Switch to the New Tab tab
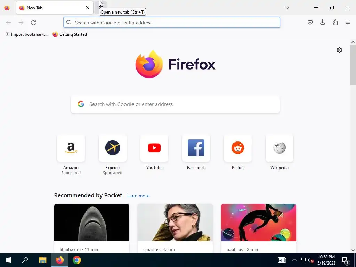 coord(55,8)
